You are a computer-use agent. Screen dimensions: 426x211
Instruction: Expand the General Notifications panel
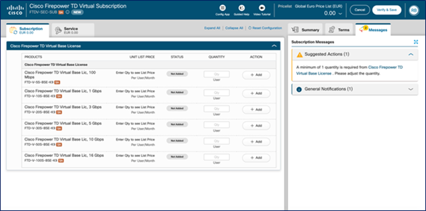pyautogui.click(x=411, y=89)
